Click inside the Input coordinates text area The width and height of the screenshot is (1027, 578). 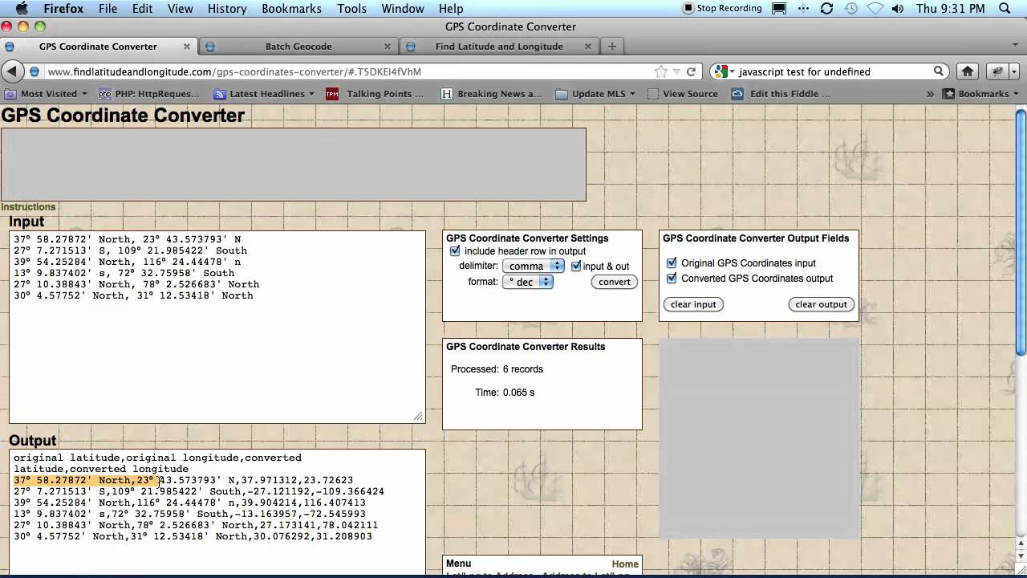pyautogui.click(x=217, y=327)
